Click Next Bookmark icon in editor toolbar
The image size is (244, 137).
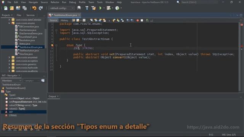118,20
